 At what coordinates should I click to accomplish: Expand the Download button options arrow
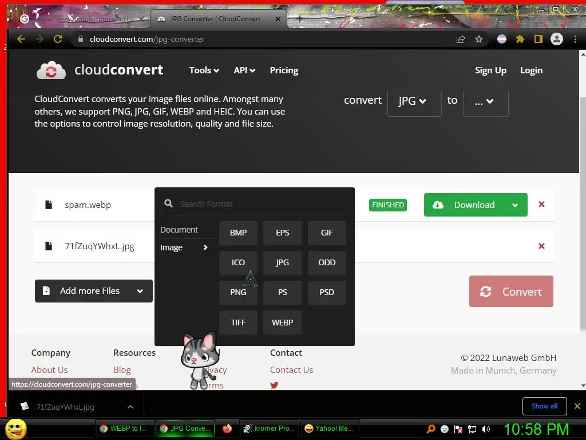pos(515,205)
